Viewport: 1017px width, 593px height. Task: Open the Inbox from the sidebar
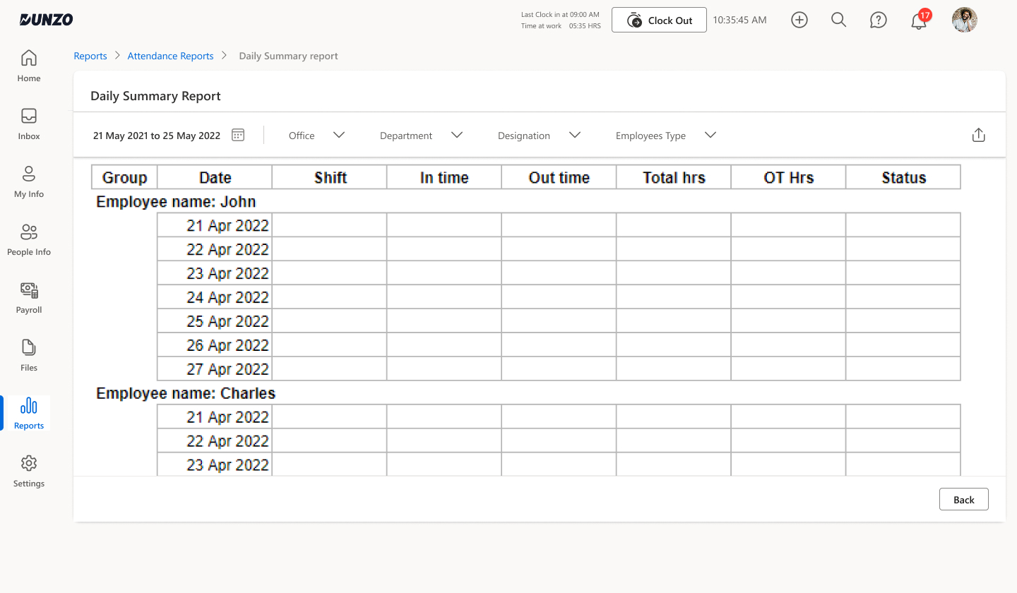[x=28, y=124]
